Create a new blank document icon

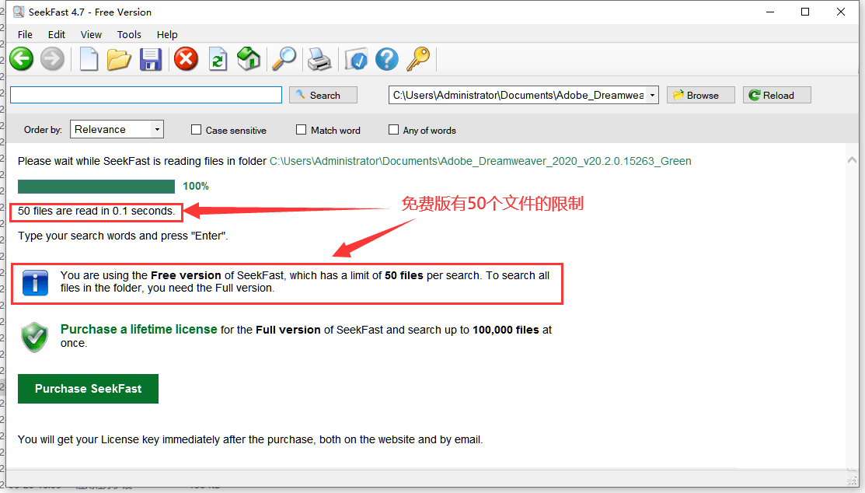click(x=89, y=59)
